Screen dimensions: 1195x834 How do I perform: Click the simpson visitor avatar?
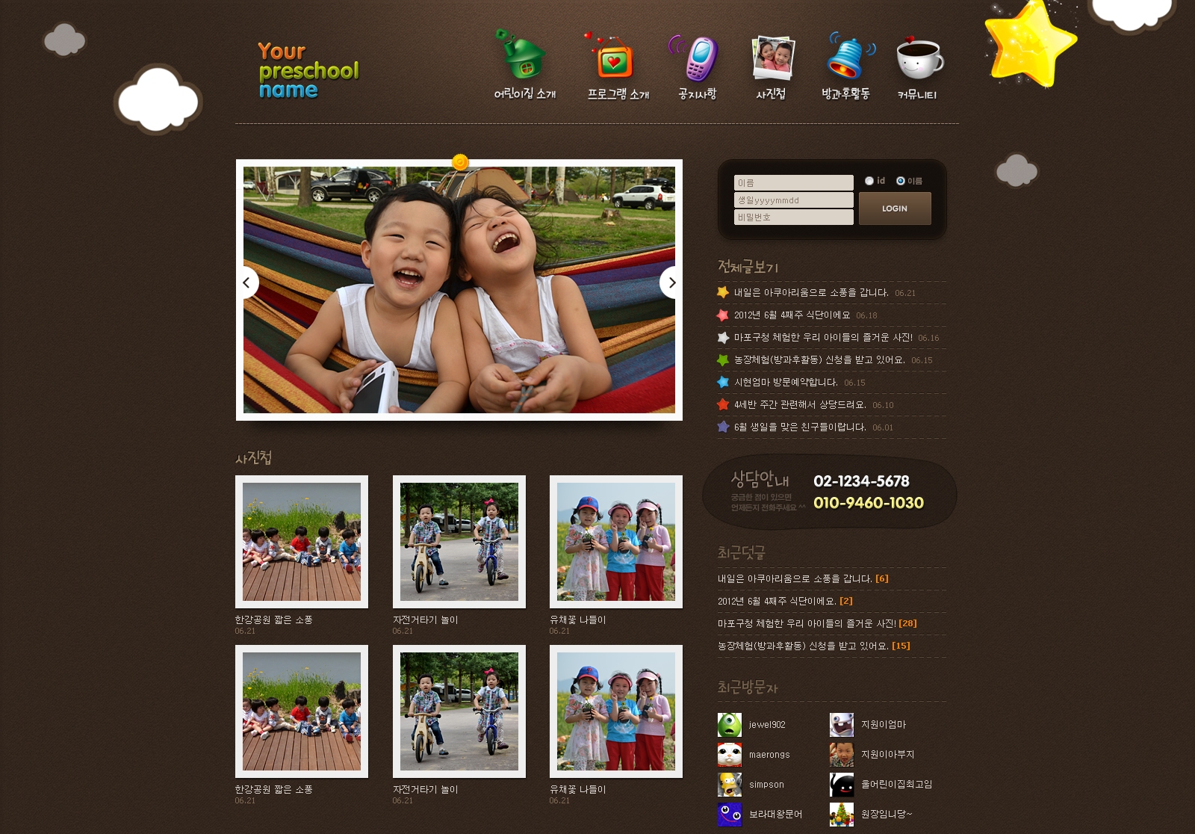[x=730, y=785]
